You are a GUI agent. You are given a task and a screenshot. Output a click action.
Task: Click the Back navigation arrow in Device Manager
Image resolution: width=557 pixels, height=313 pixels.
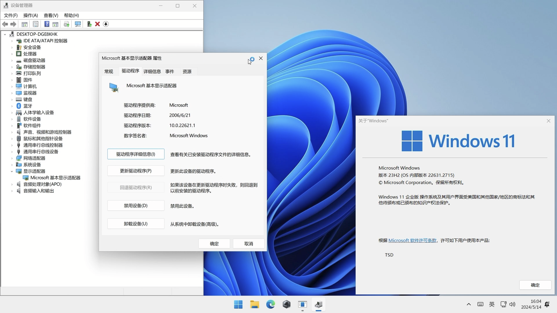coord(5,24)
